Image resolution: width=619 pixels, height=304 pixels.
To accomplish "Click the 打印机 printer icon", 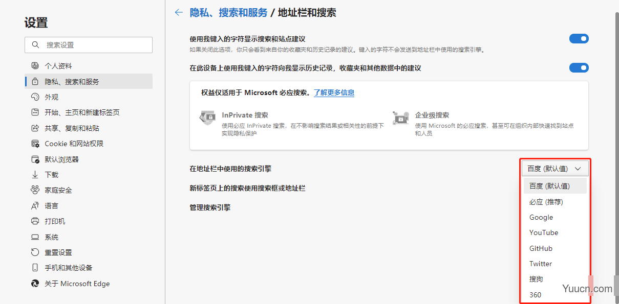I will point(35,221).
